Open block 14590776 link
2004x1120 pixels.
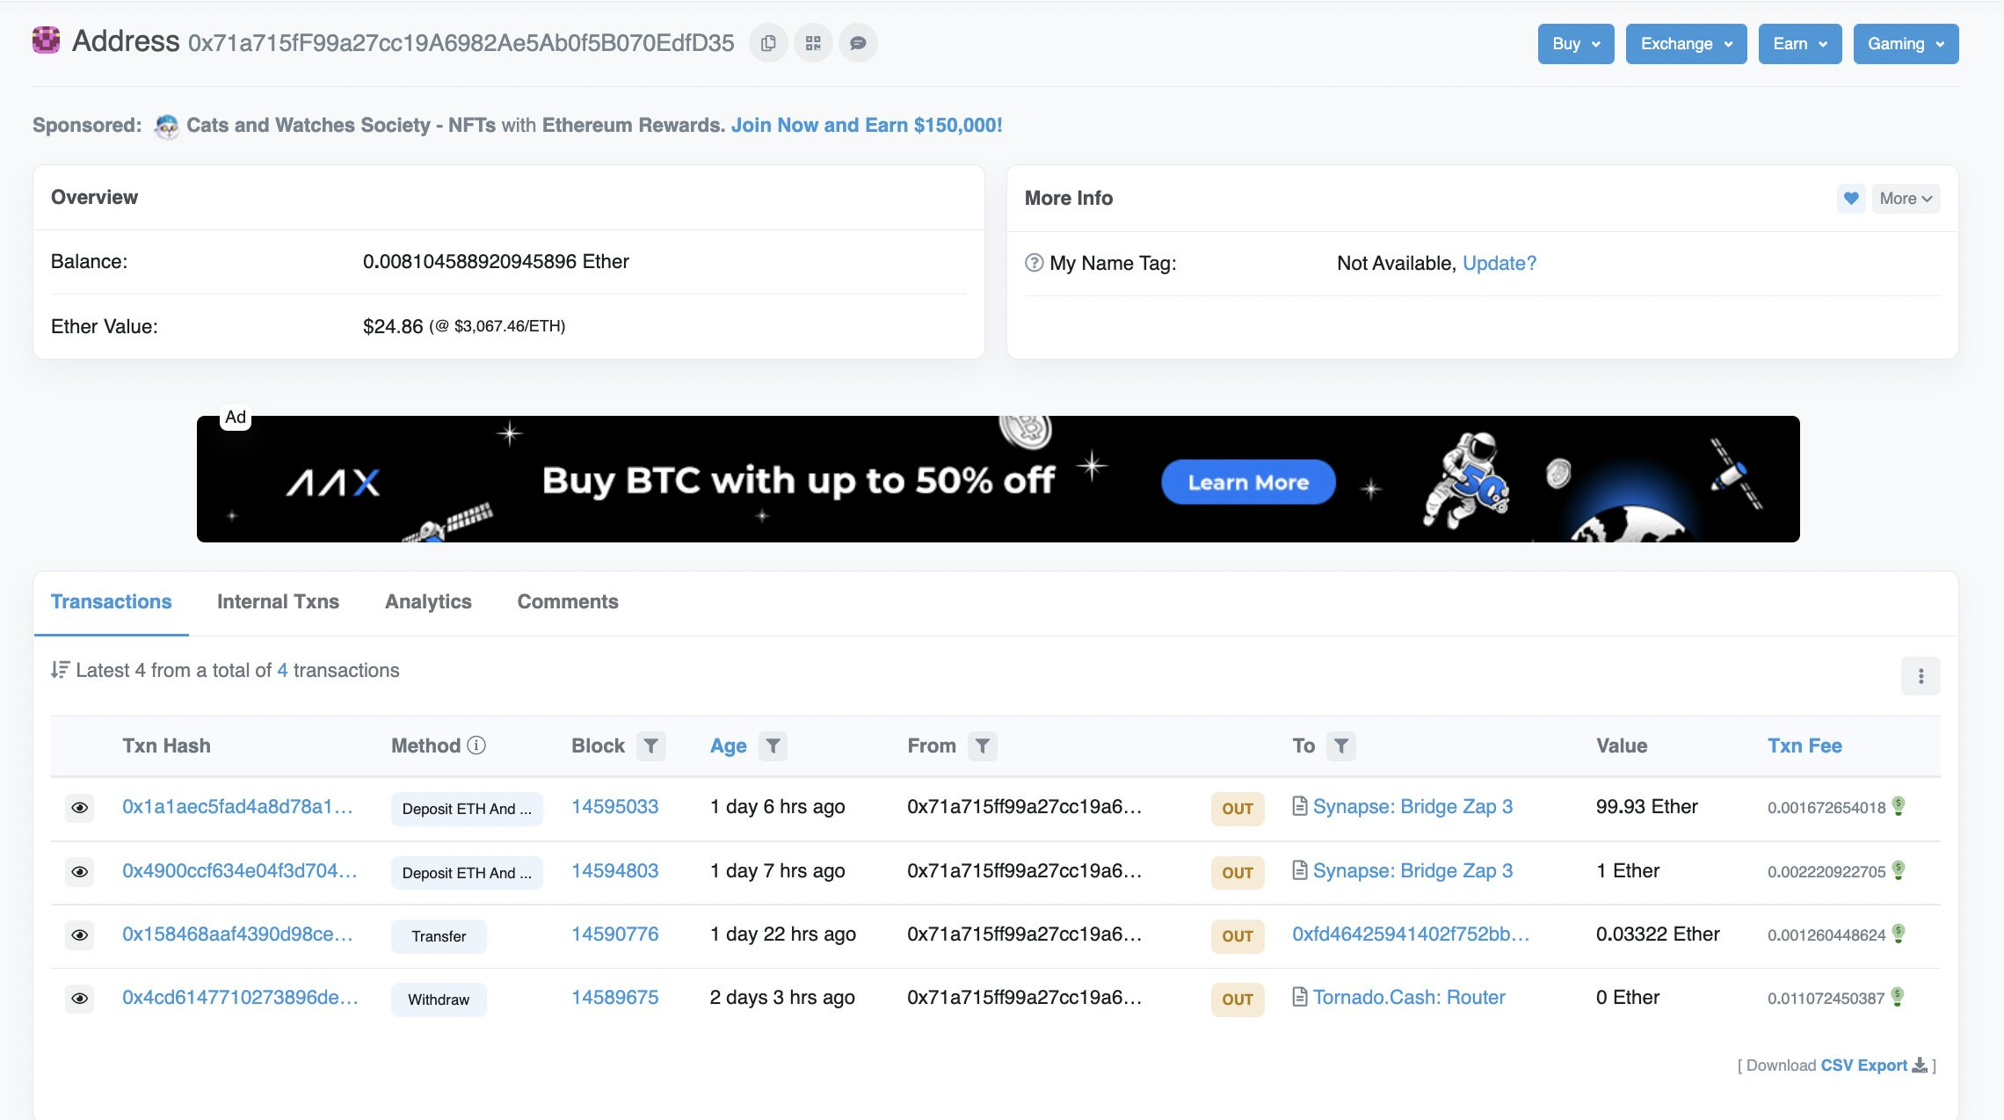(x=614, y=935)
